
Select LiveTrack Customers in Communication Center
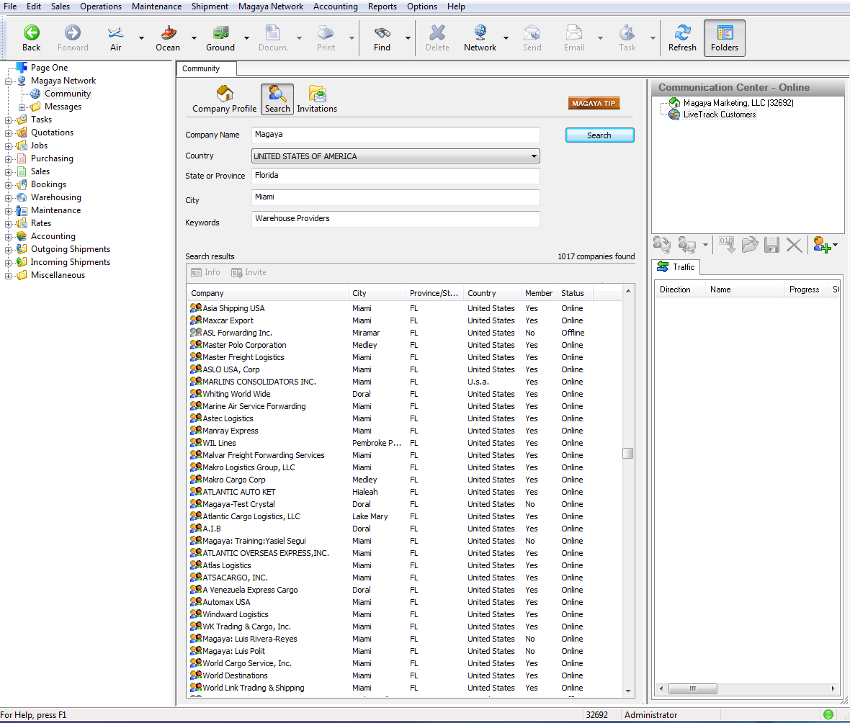click(720, 114)
